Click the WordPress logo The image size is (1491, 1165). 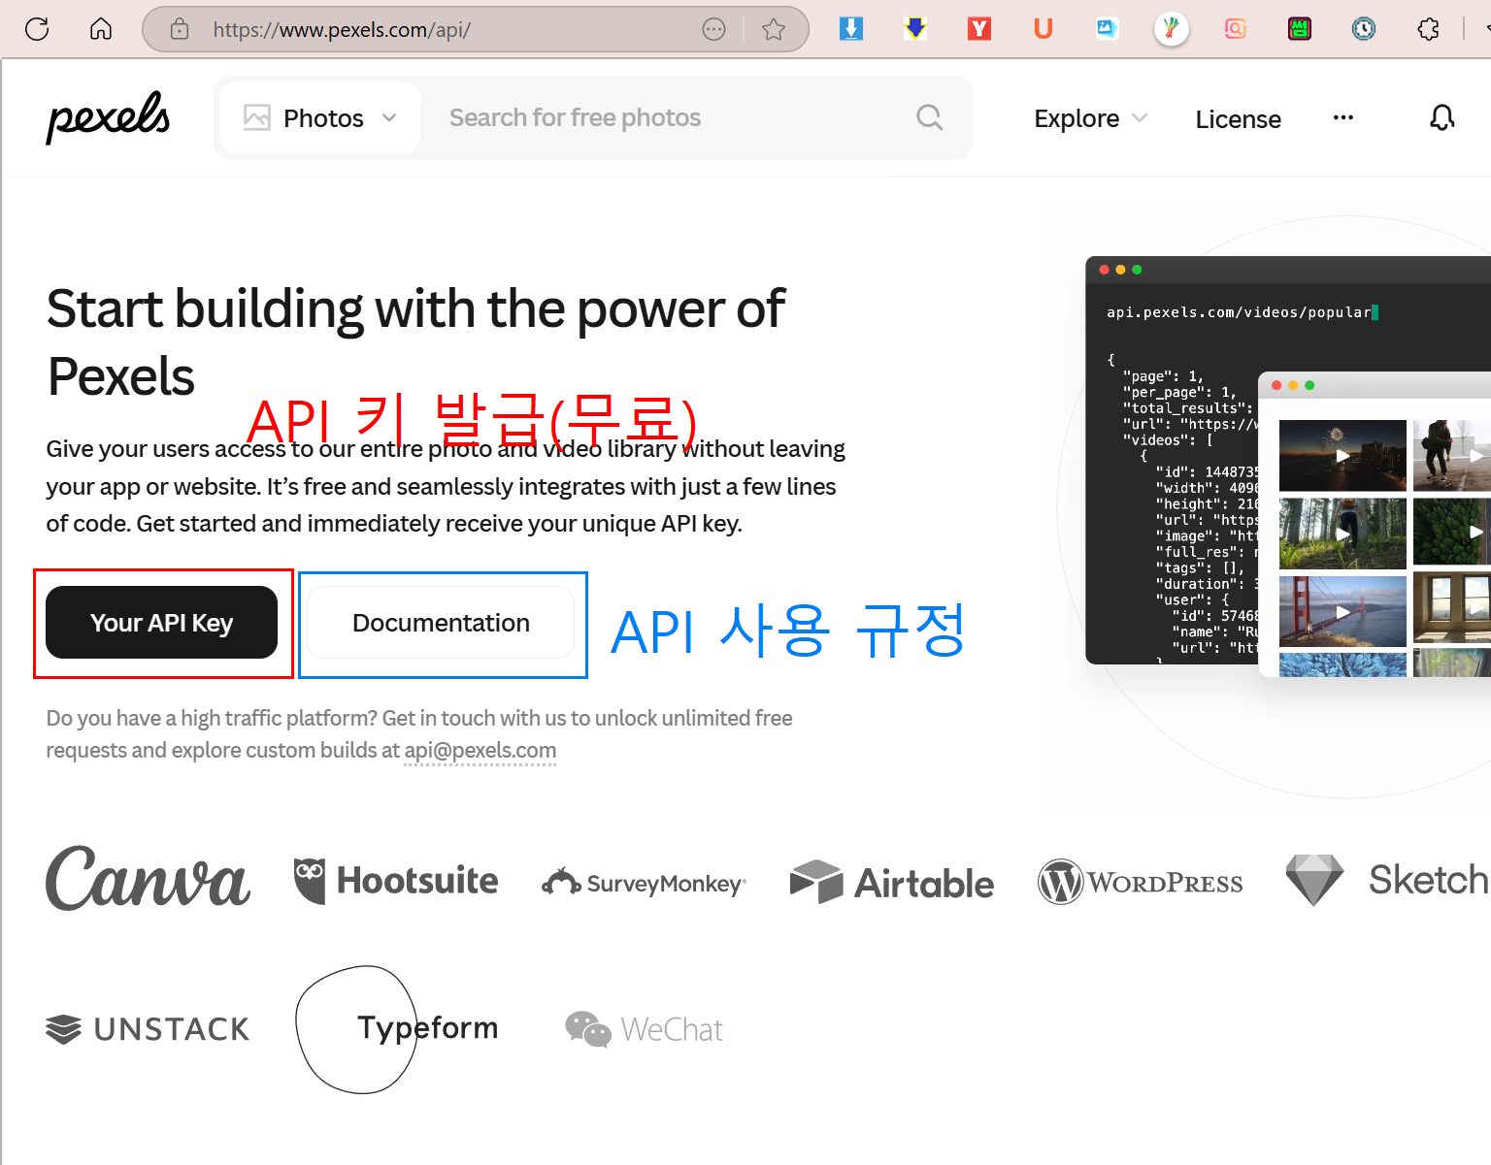click(1140, 882)
